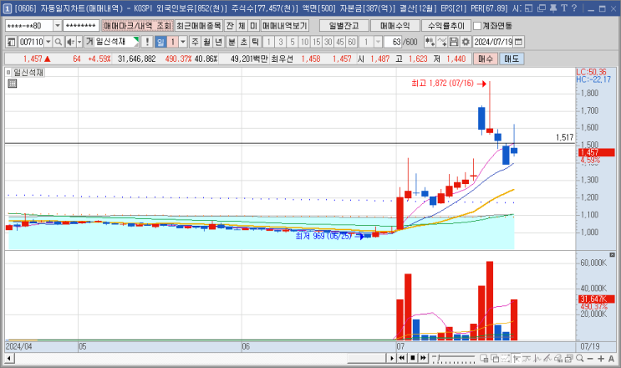Click the crosshair cursor tool icon
This screenshot has width=621, height=368.
[x=516, y=359]
